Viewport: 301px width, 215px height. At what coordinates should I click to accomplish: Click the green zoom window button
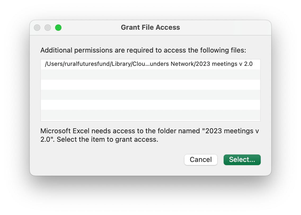pyautogui.click(x=58, y=28)
